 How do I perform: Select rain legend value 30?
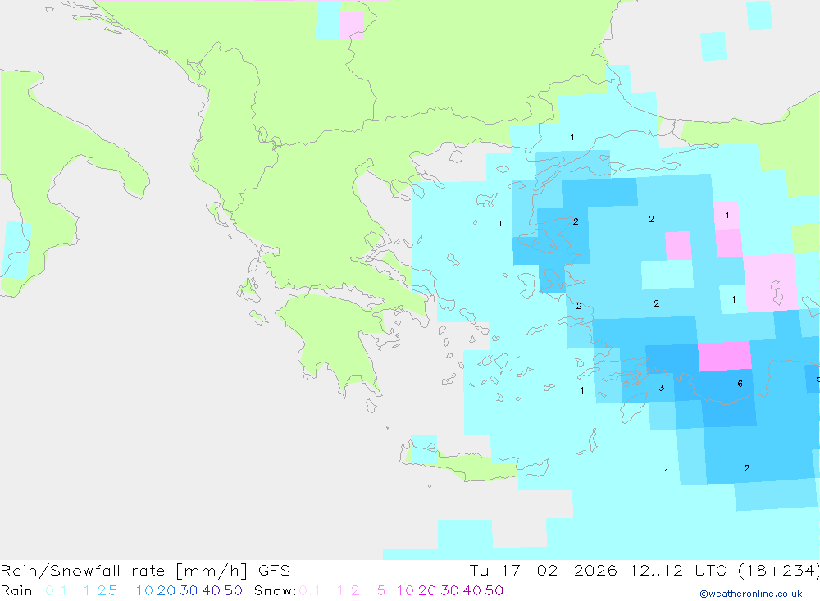[x=189, y=590]
